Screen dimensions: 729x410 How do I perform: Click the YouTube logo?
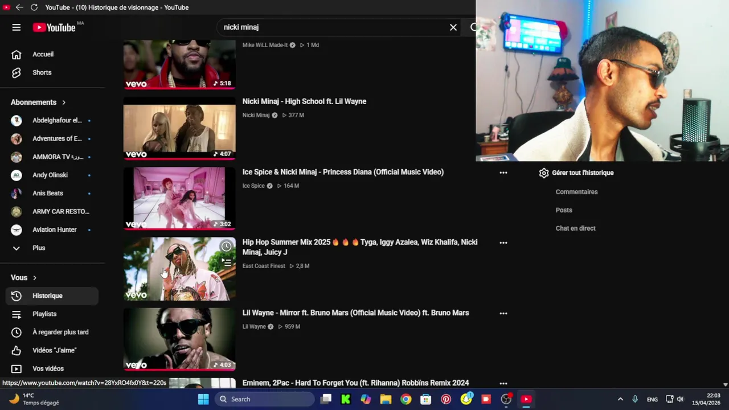click(x=54, y=27)
